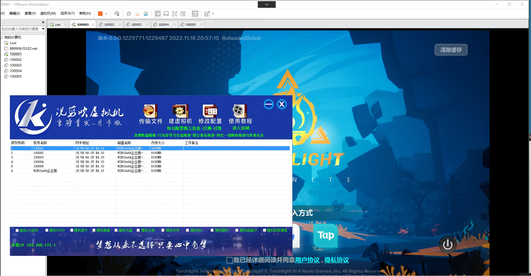This screenshot has height=276, width=531.
Task: Click the 内存大小 column header
Action: pos(166,143)
